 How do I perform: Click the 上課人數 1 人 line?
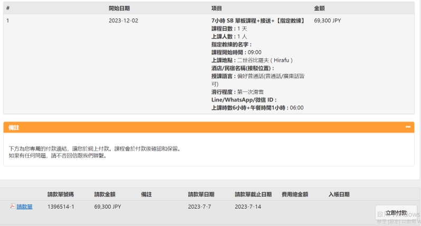coord(229,36)
